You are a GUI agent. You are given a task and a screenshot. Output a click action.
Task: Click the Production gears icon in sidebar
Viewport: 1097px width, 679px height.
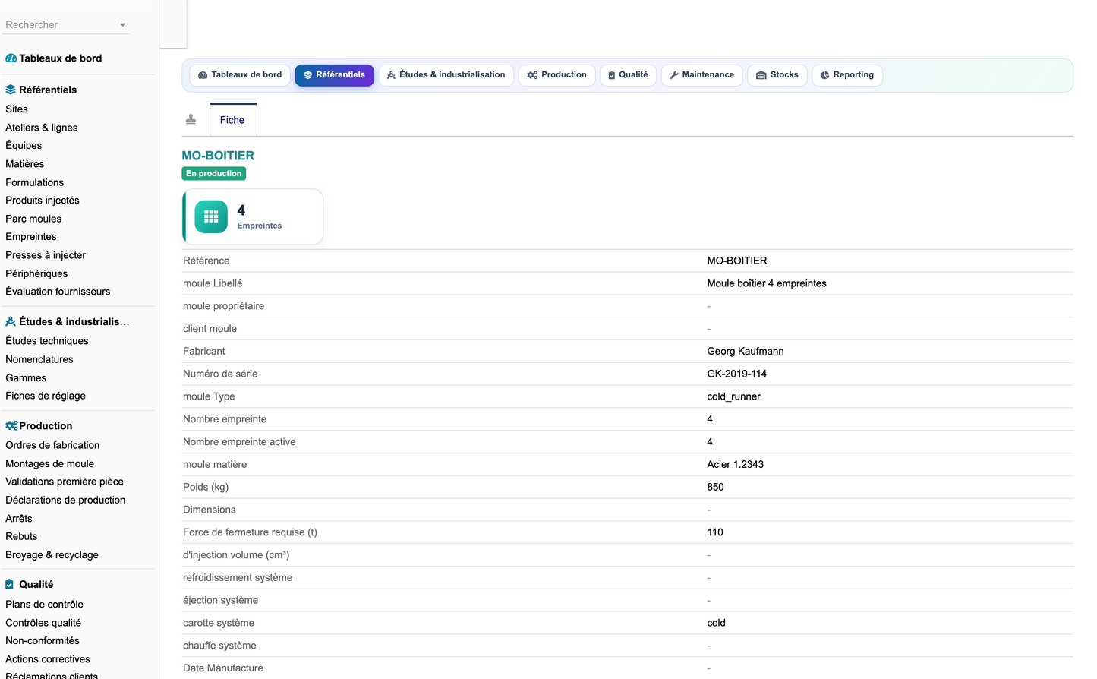tap(11, 426)
